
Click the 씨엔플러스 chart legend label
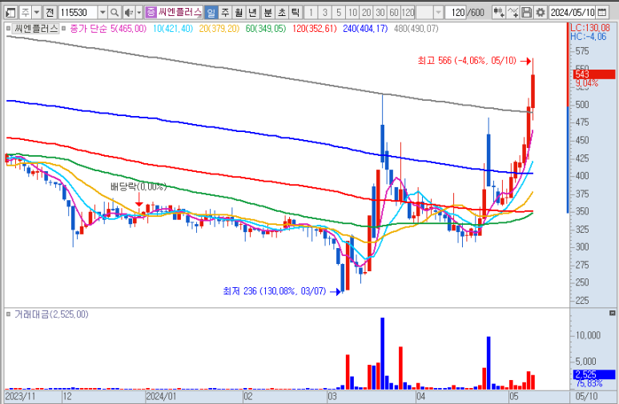36,29
